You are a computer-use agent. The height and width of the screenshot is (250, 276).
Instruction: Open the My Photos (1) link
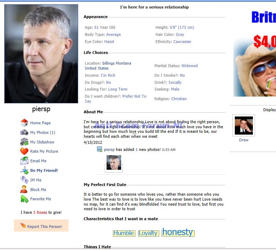click(43, 132)
